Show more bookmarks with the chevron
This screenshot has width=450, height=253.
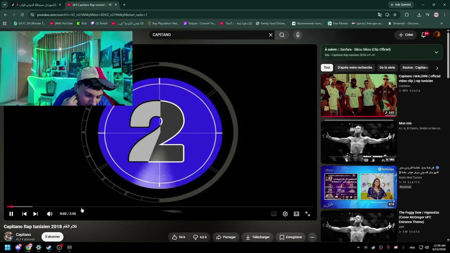point(442,24)
